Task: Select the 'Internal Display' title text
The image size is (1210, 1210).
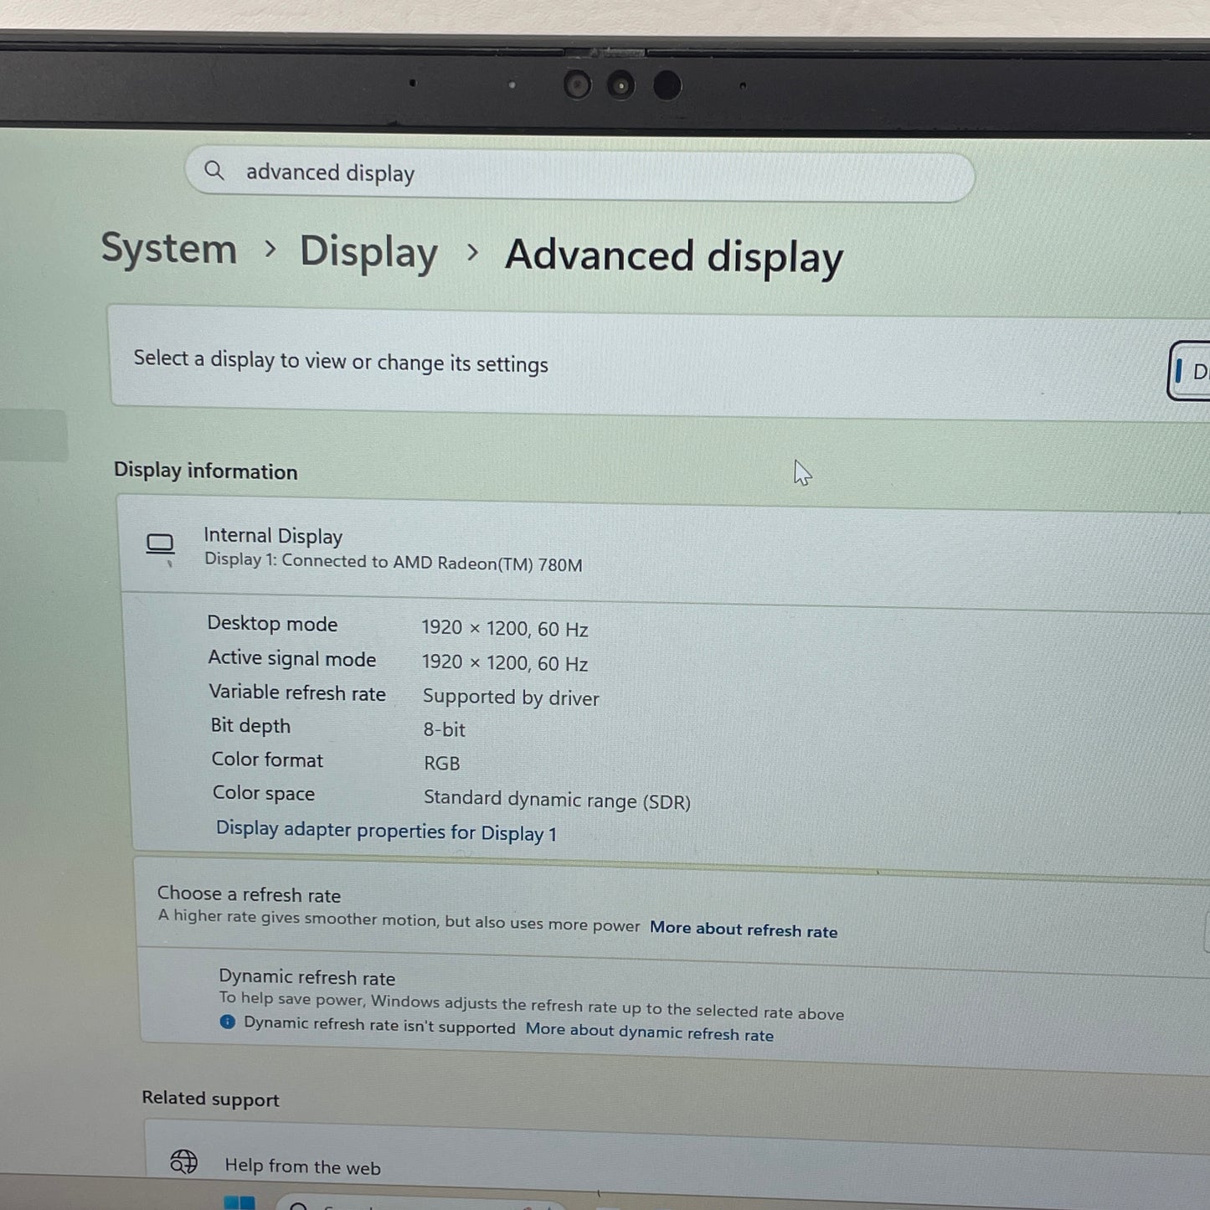Action: coord(273,536)
